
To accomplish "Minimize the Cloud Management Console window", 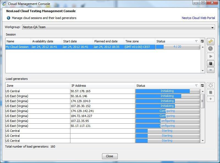I will tap(196, 3).
